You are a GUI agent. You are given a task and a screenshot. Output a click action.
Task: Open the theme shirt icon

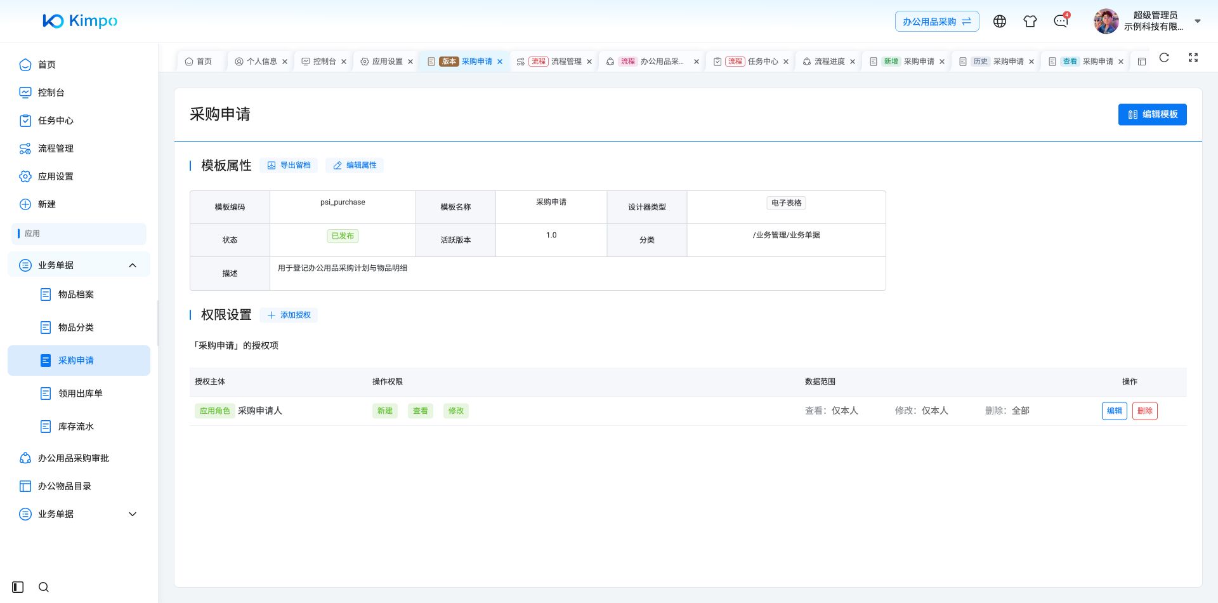pos(1030,21)
